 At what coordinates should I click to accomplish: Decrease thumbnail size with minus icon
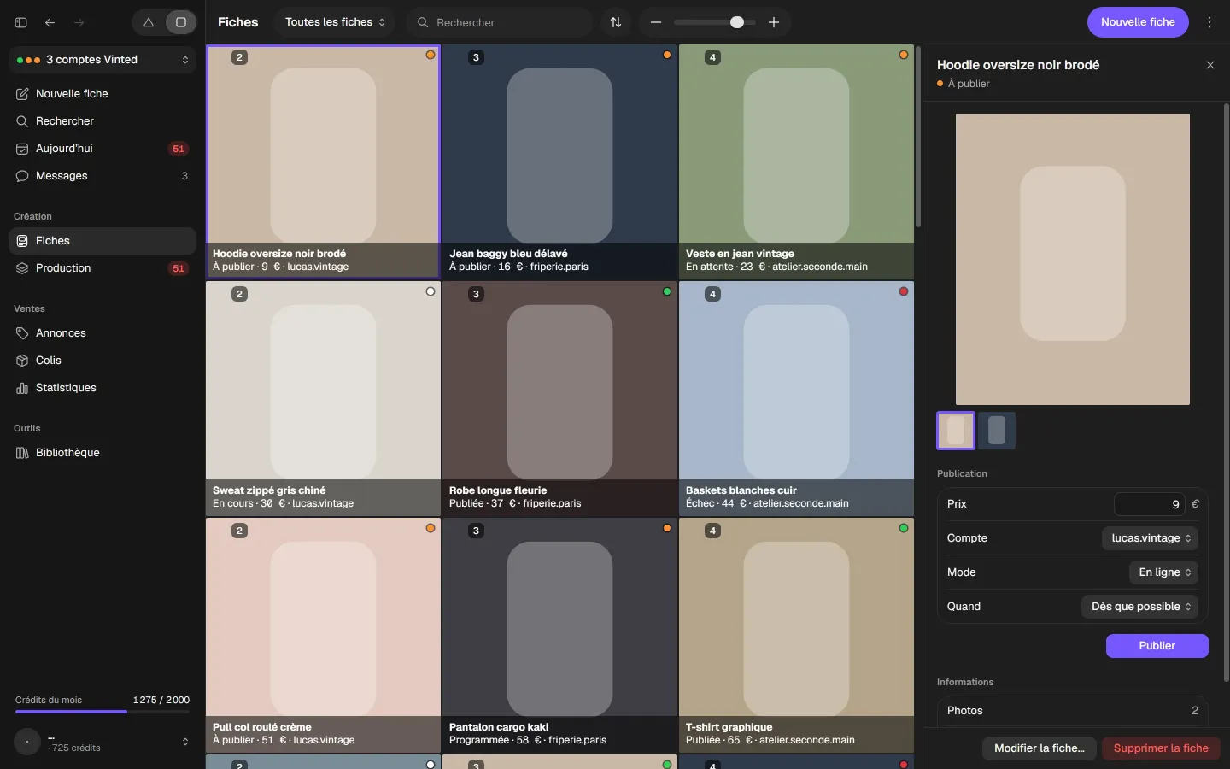coord(656,22)
